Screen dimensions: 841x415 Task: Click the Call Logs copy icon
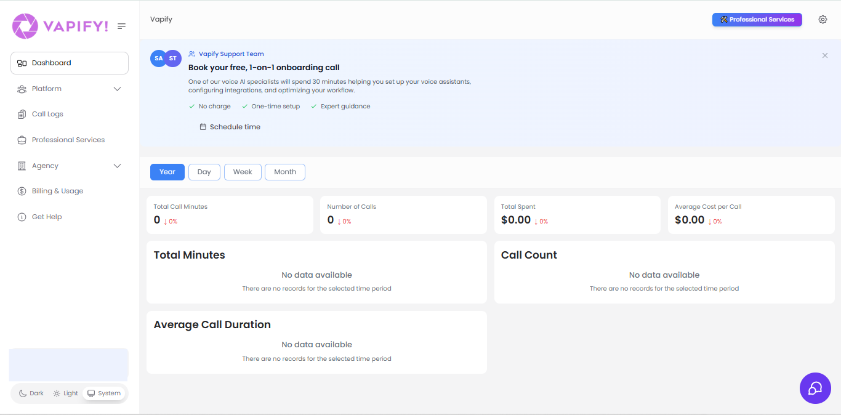[22, 114]
